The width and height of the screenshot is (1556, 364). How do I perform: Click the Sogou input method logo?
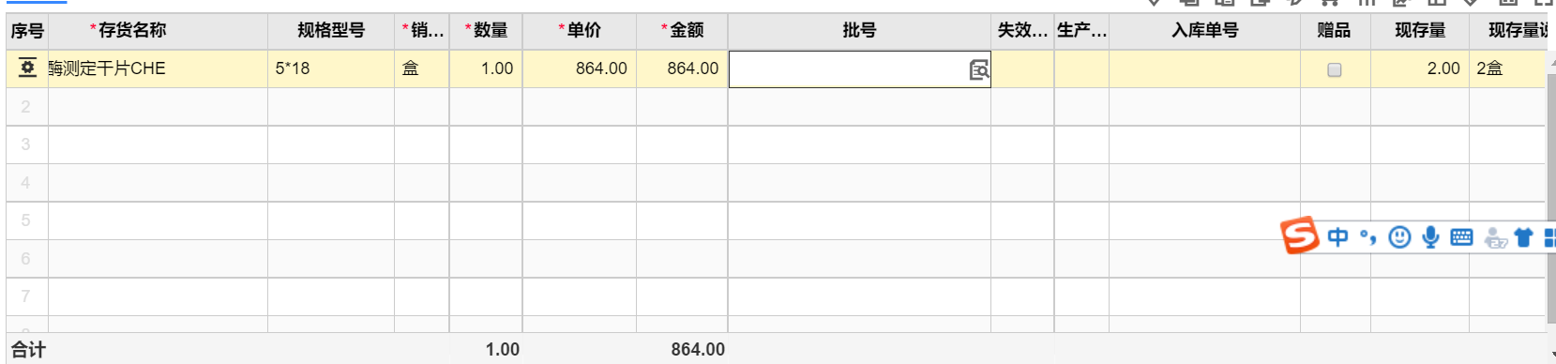click(x=1301, y=235)
